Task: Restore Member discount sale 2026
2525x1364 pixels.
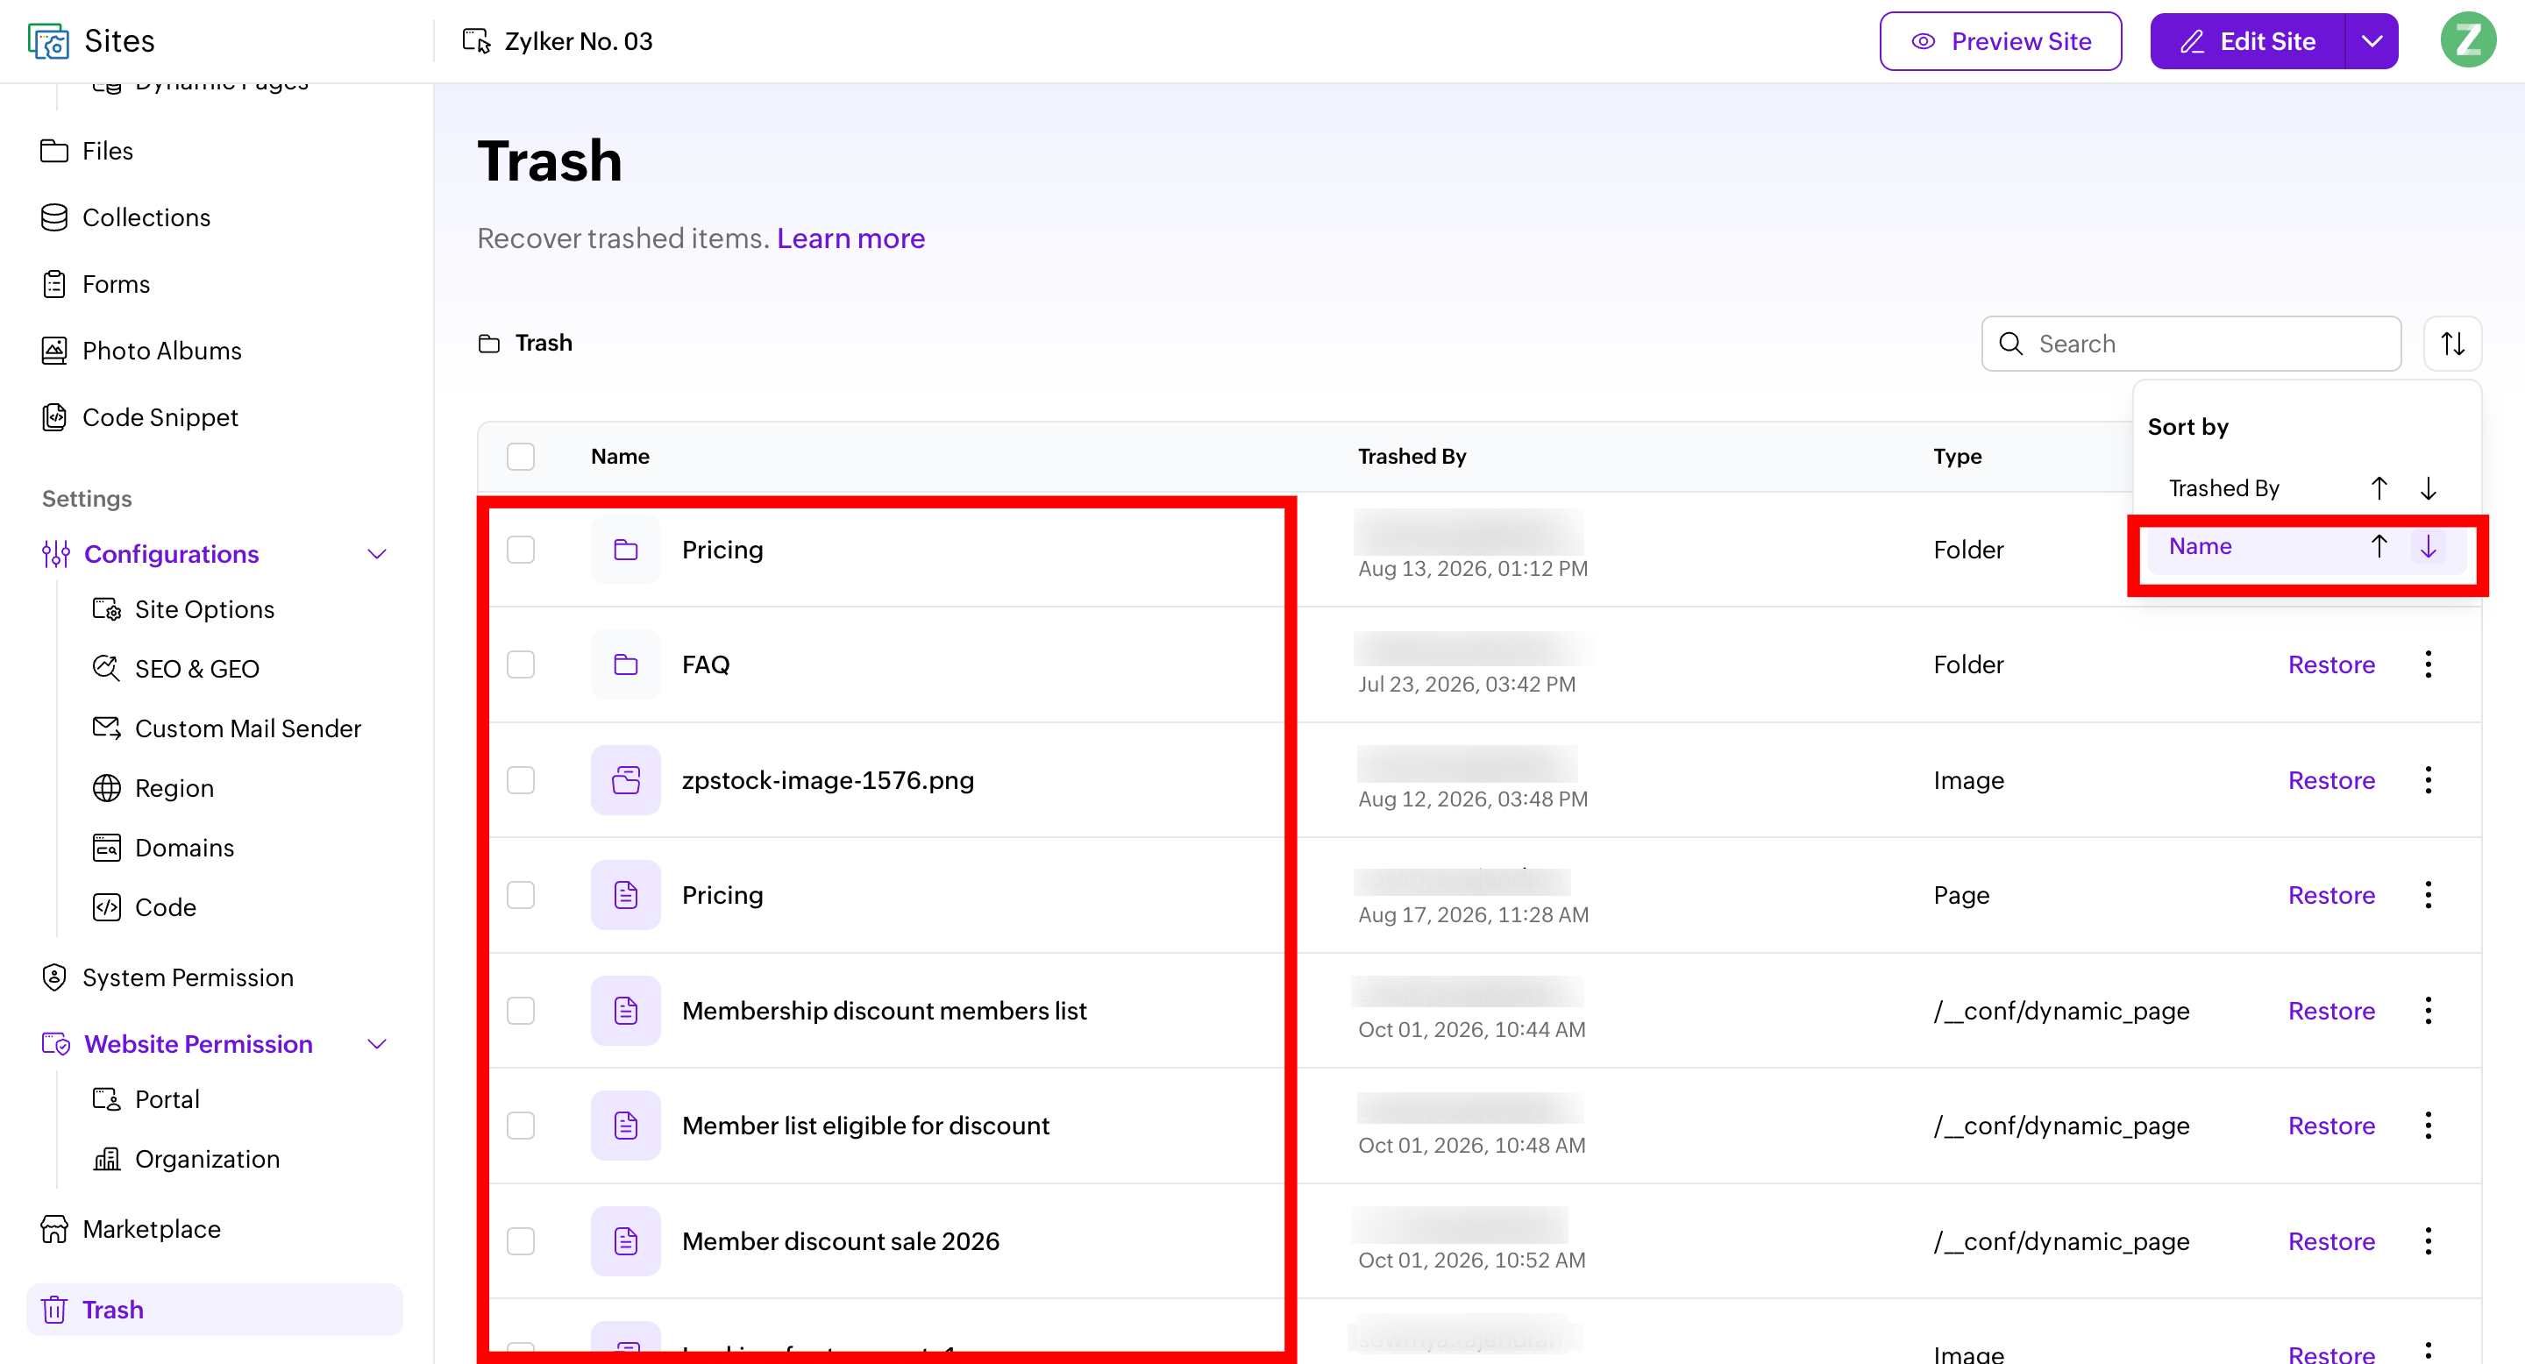Action: click(2331, 1240)
